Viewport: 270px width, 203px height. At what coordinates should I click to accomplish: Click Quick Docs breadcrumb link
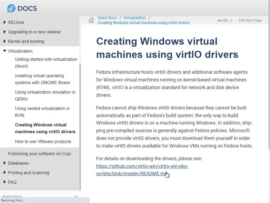click(107, 18)
